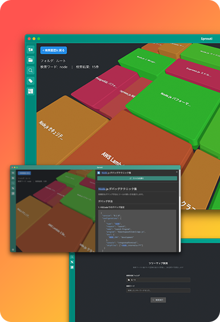Open the tag icon in the middle window sidebar

[13, 188]
